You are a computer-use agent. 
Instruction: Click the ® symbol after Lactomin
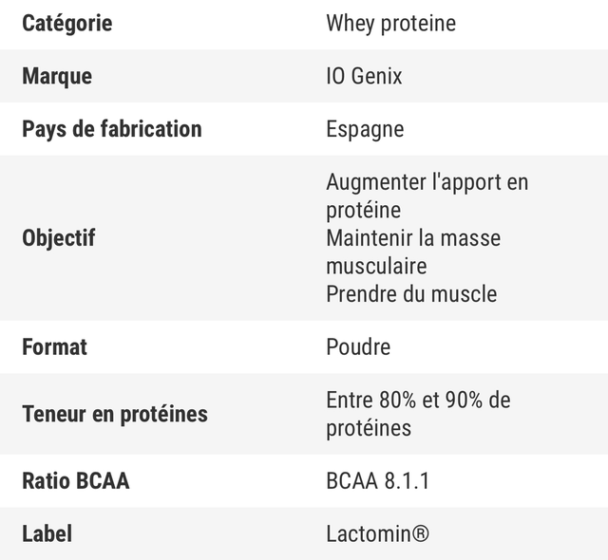(420, 534)
